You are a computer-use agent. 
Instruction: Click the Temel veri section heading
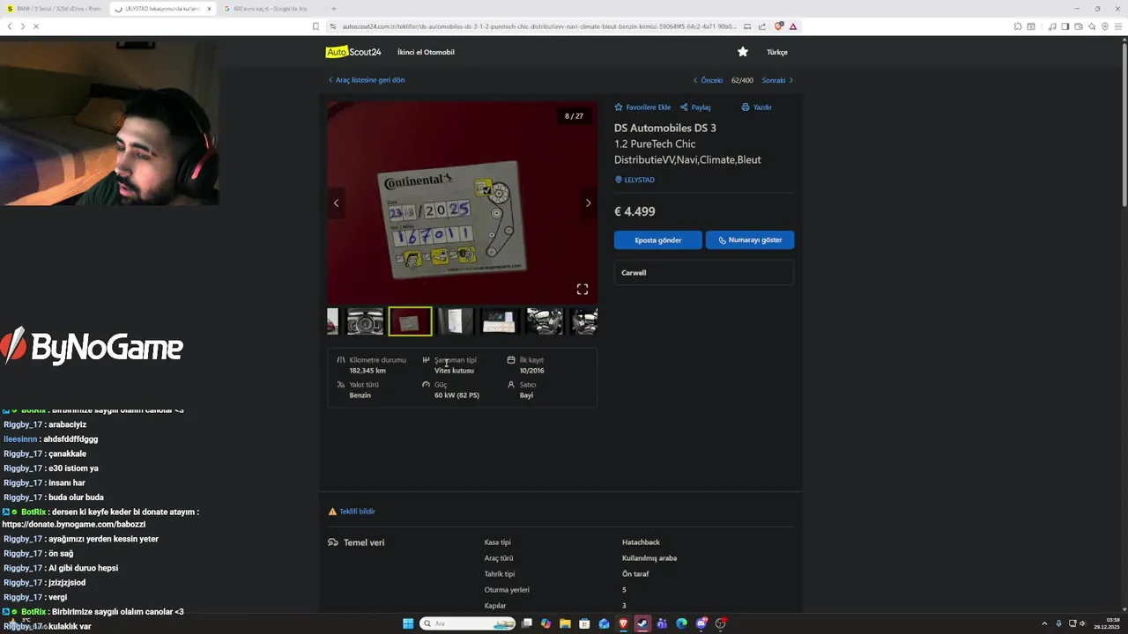click(x=364, y=542)
